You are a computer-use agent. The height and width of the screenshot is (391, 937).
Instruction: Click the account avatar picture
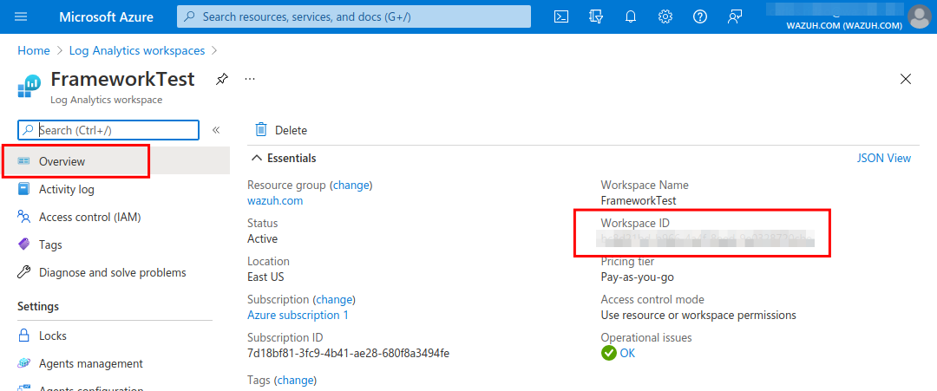[920, 16]
